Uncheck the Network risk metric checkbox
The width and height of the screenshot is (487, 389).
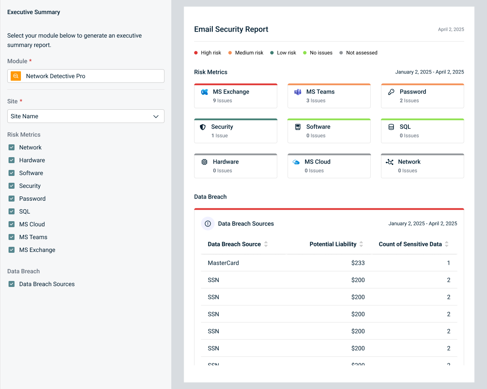12,147
